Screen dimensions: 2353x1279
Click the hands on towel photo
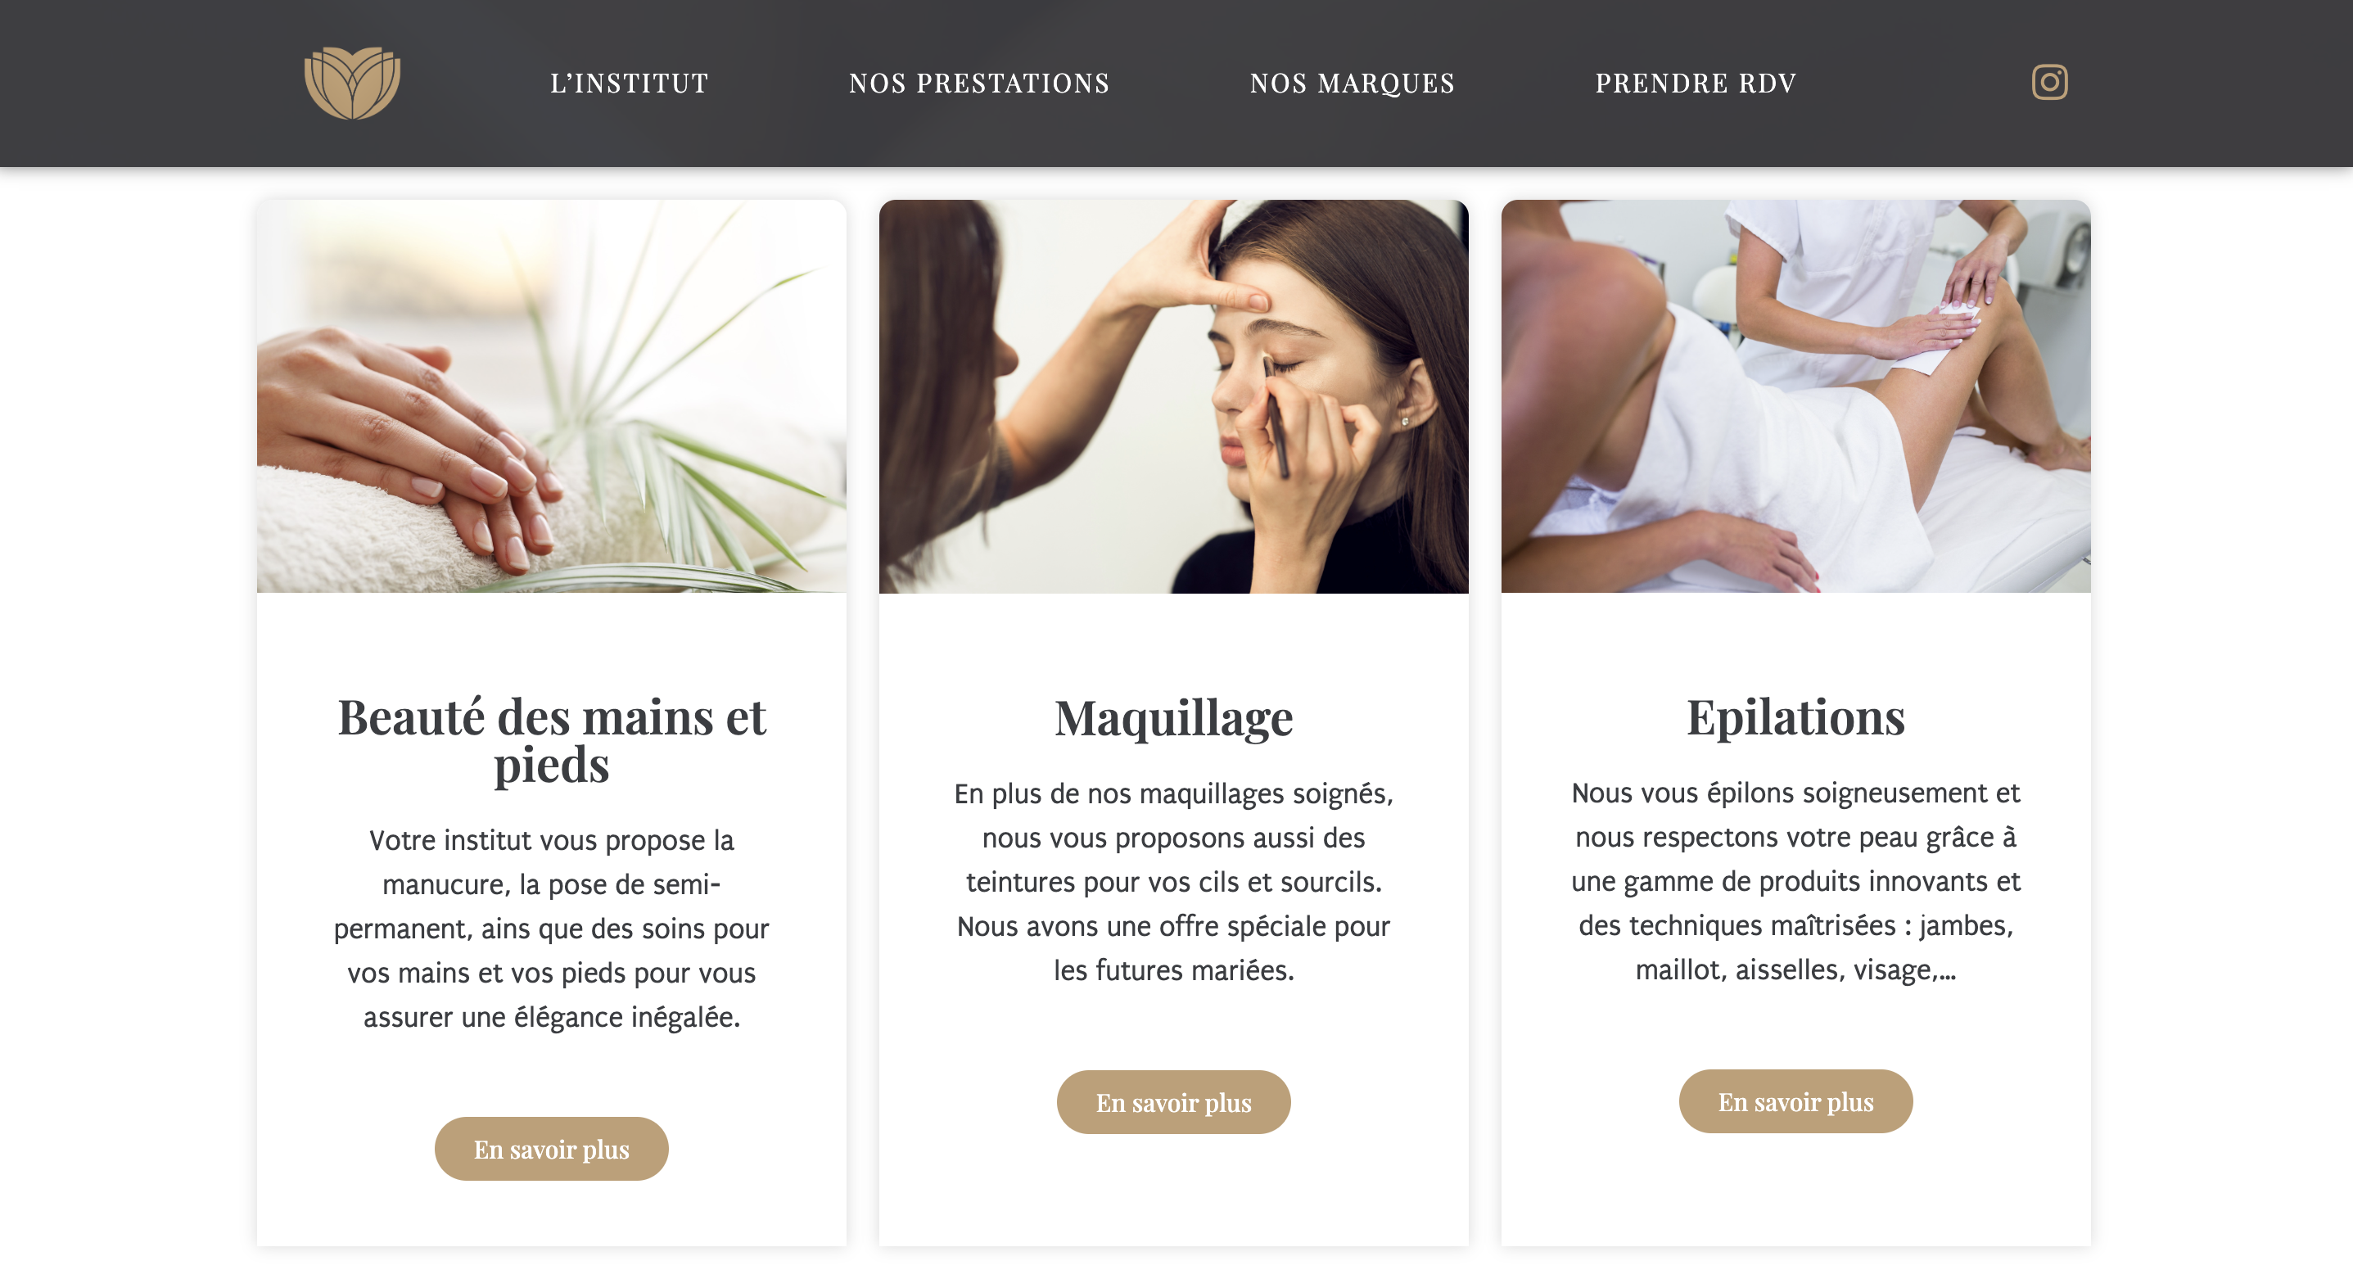(552, 396)
